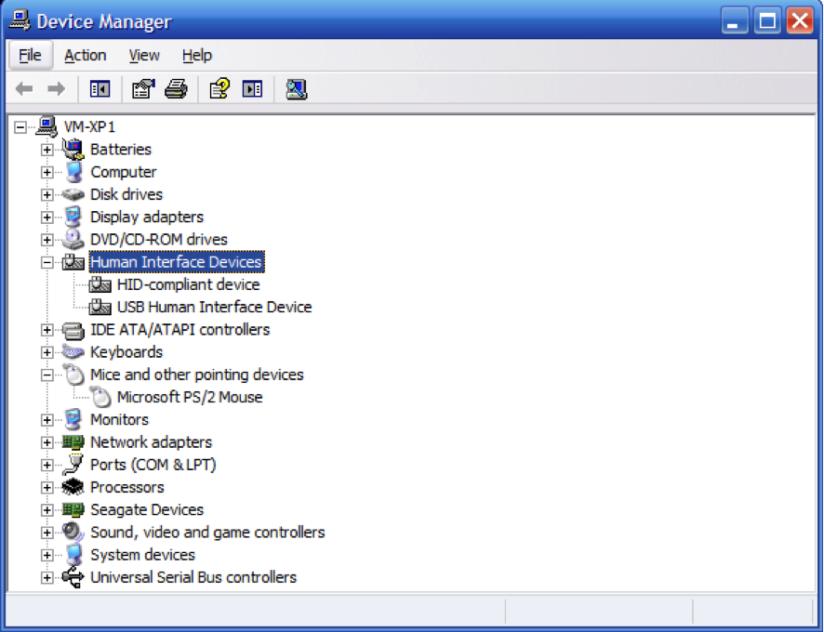The image size is (824, 632).
Task: Expand the IDE ATA/ATAPI controllers node
Action: click(x=47, y=330)
